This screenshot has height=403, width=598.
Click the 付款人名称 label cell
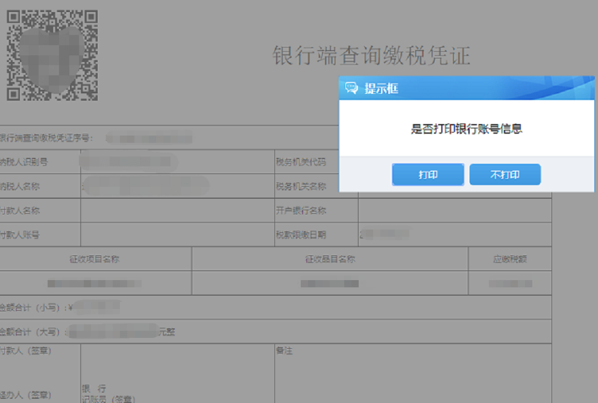pos(19,210)
